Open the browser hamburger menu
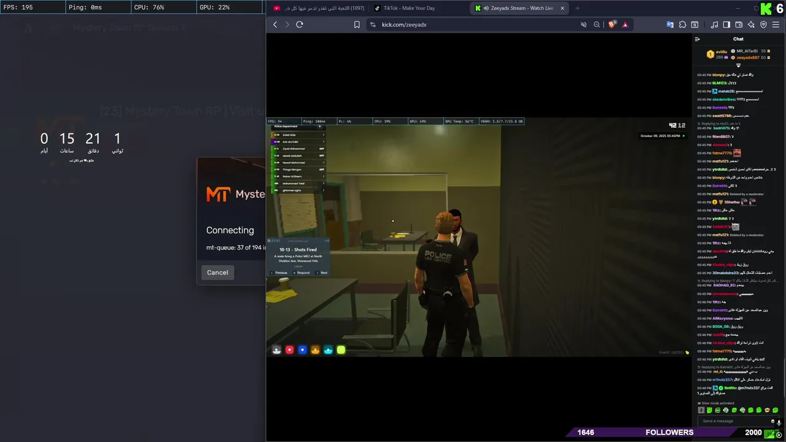The image size is (786, 442). 776,25
